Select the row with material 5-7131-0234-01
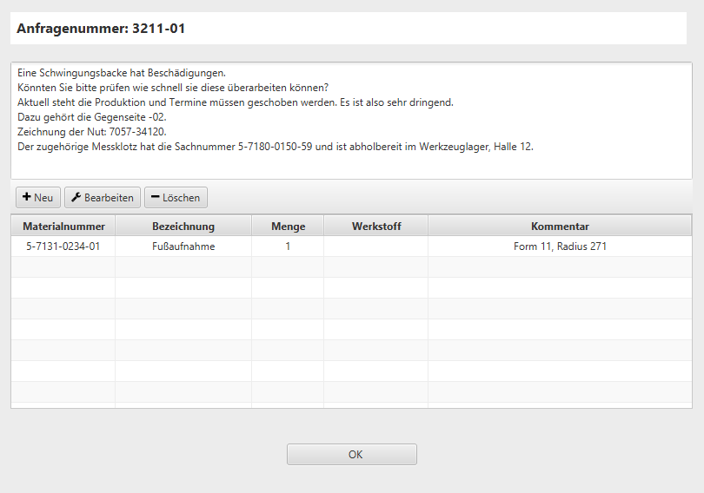 point(63,246)
